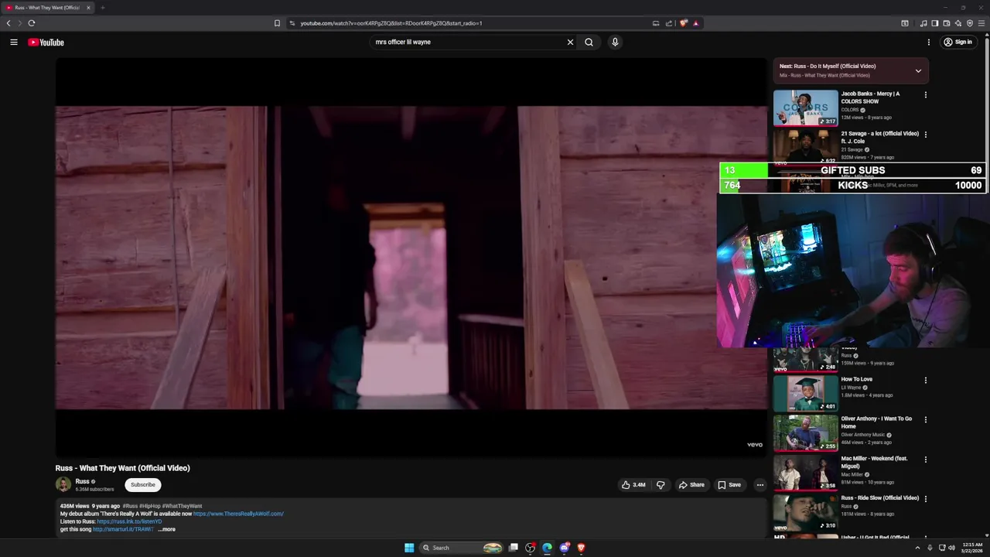Go to the YouTube home logo

46,43
